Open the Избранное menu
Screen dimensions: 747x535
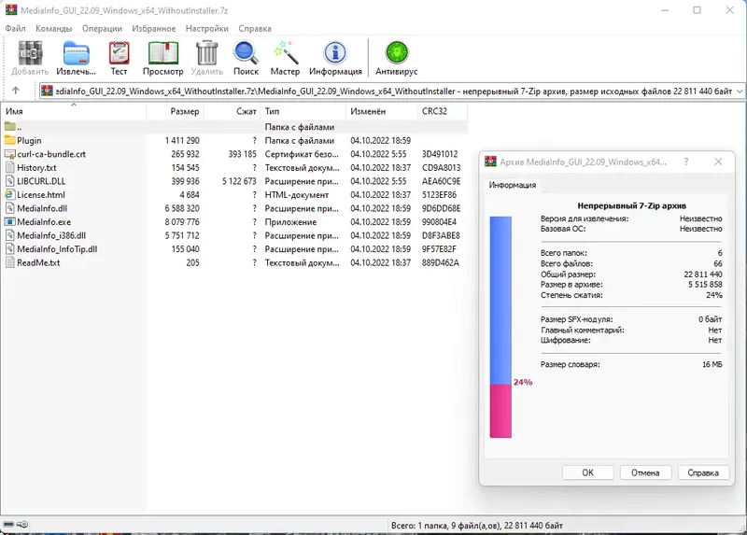tap(154, 29)
